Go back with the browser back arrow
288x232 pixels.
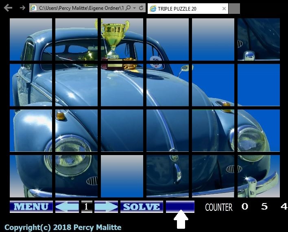tap(8, 8)
